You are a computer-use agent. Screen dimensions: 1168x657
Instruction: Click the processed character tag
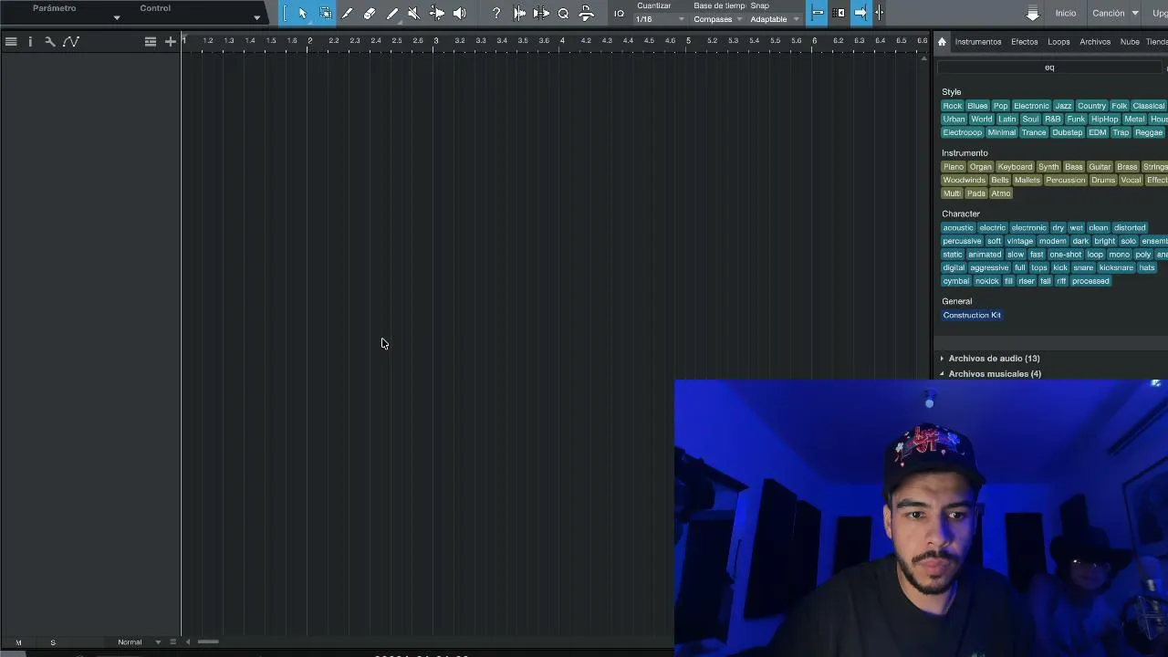coord(1090,282)
